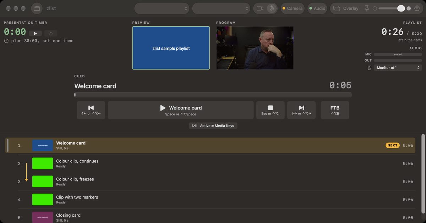426x223 pixels.
Task: Click the 'zlist' window title
Action: 51,8
